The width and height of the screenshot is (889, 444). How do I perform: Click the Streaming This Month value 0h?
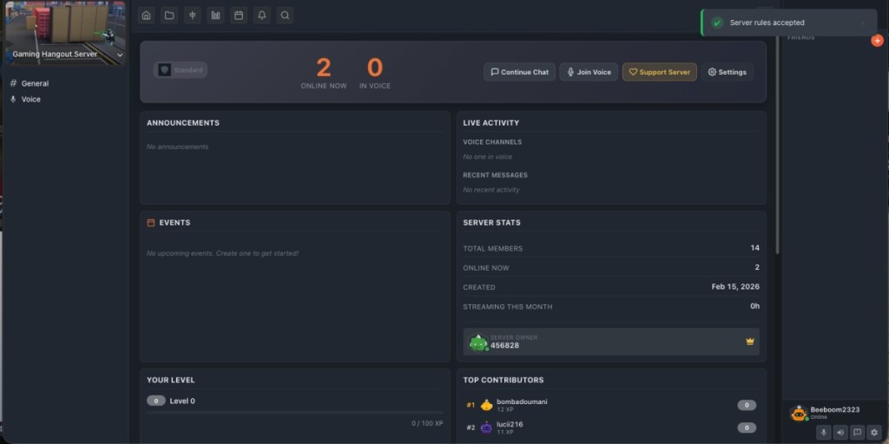click(755, 306)
